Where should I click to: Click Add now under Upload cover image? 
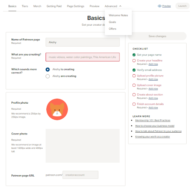[153, 89]
